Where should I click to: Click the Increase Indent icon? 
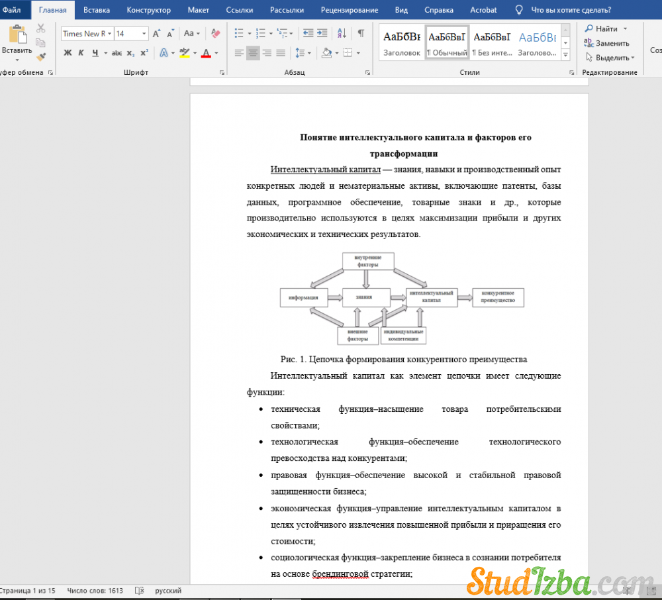[x=322, y=33]
